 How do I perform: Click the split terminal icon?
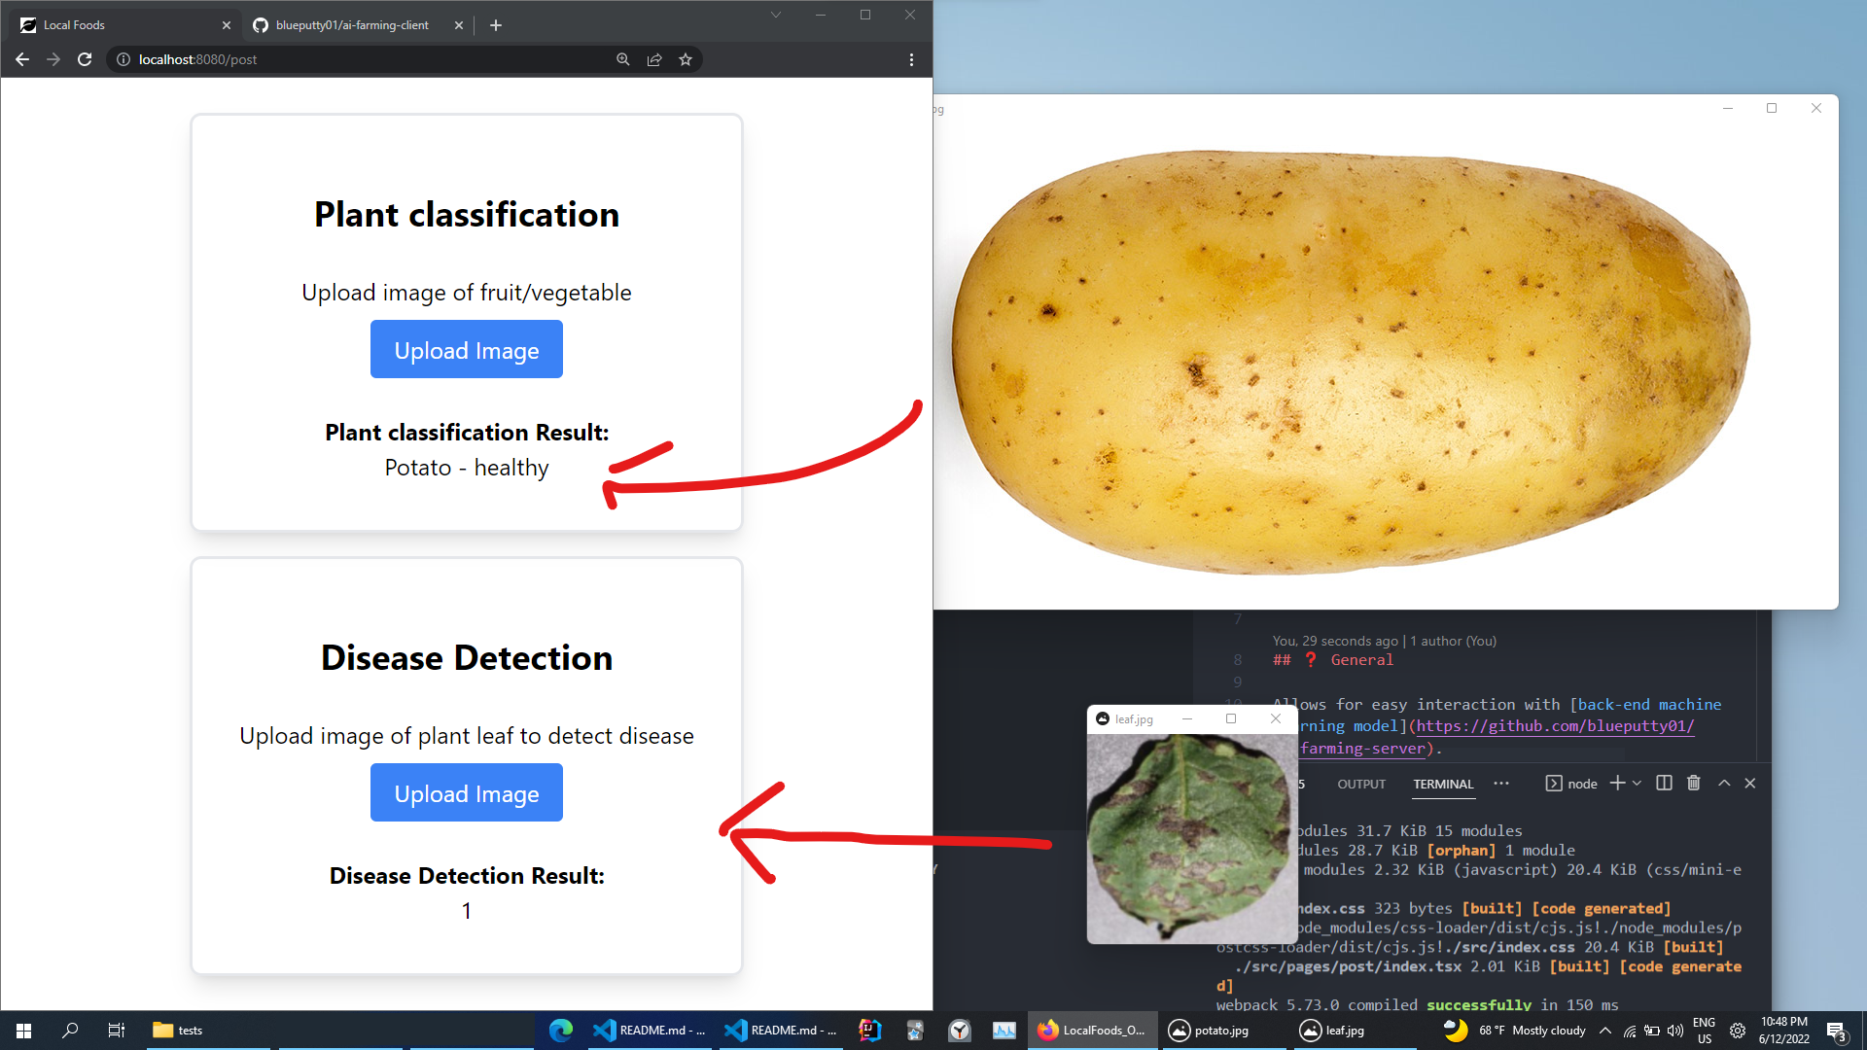pyautogui.click(x=1664, y=784)
